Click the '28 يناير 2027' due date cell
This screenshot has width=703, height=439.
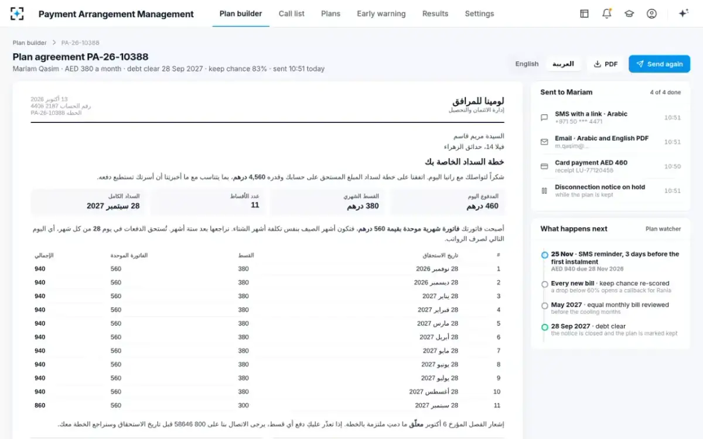click(440, 296)
